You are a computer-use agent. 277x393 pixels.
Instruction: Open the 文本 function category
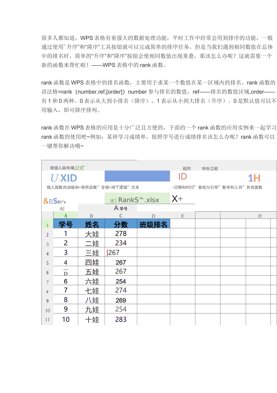[x=135, y=187]
